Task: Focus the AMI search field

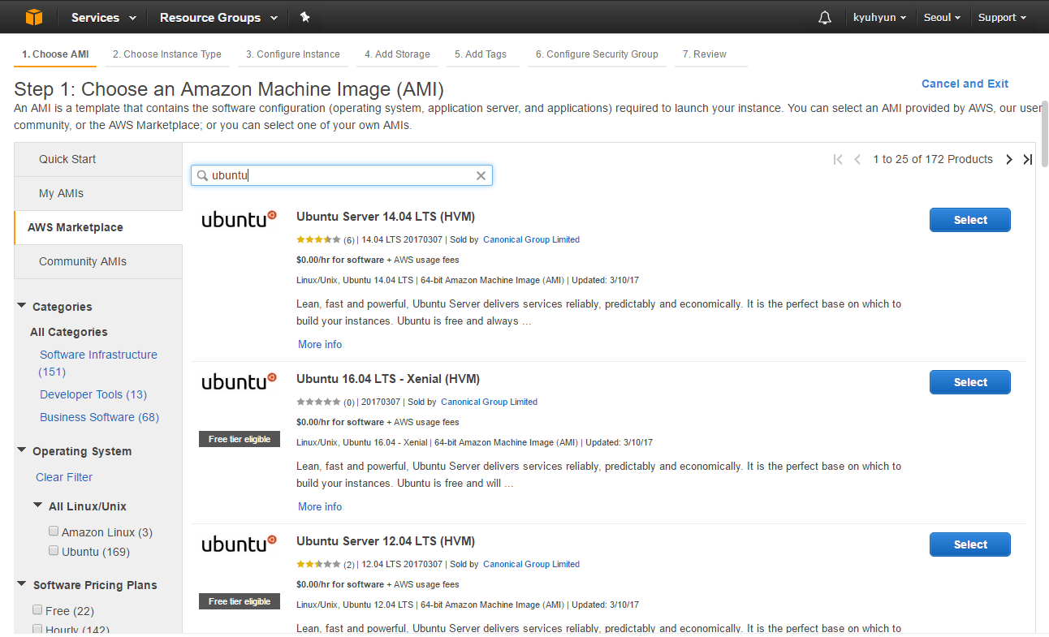Action: pos(341,175)
